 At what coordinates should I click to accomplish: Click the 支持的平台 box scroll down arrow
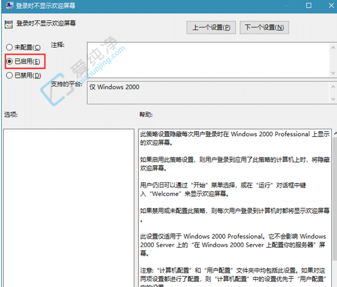coord(333,99)
